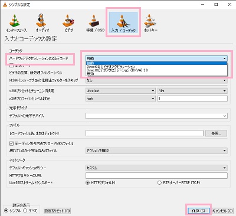Open the インターフェース settings category
236x216 pixels.
click(x=16, y=23)
